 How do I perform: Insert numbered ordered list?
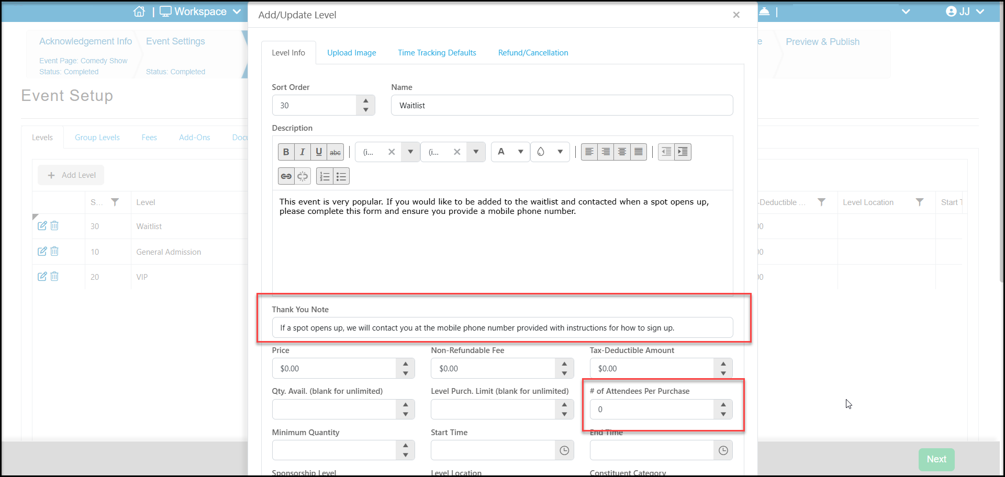pos(325,176)
